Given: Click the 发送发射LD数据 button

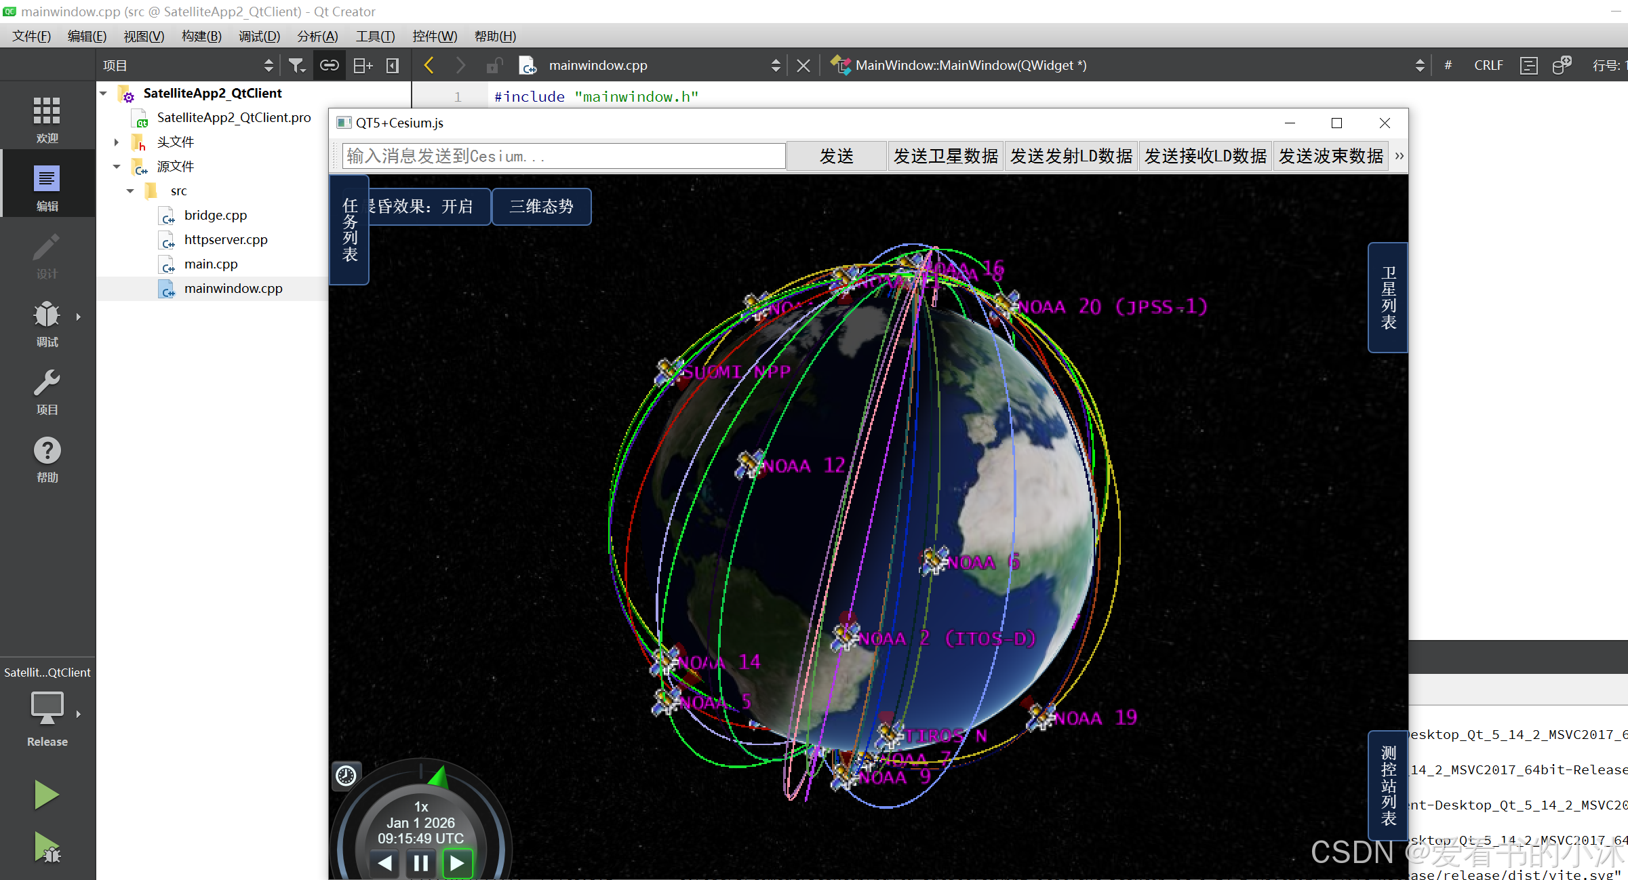Looking at the screenshot, I should (x=1071, y=156).
